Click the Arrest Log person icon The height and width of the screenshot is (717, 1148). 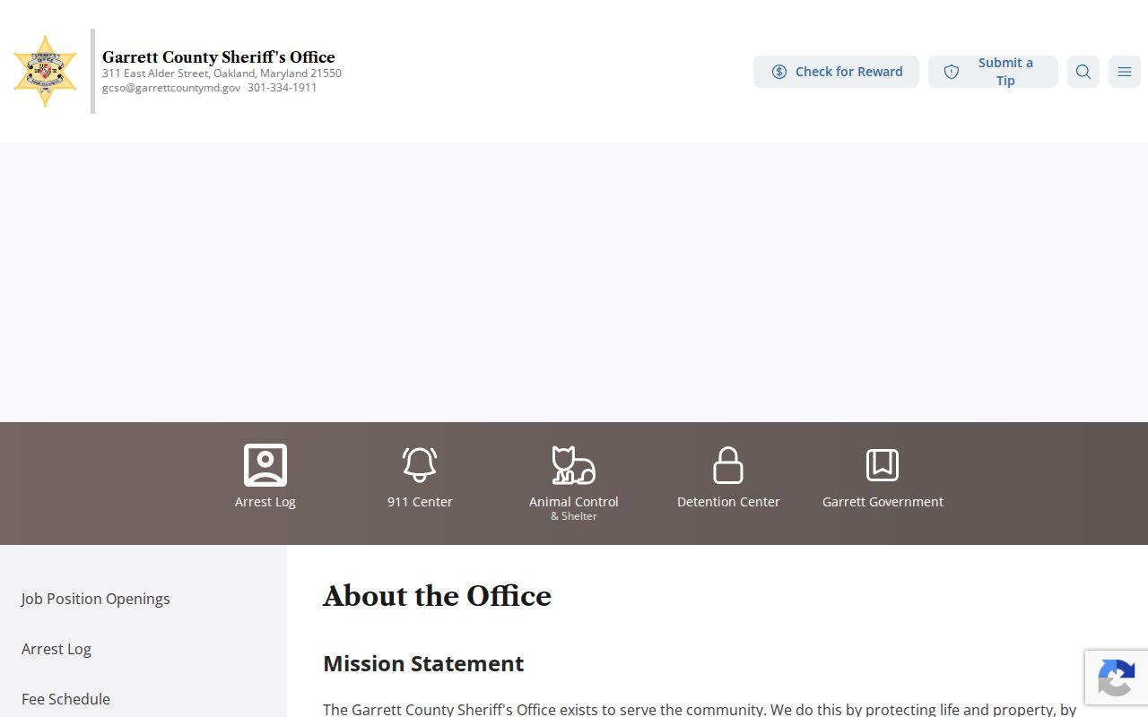[265, 465]
